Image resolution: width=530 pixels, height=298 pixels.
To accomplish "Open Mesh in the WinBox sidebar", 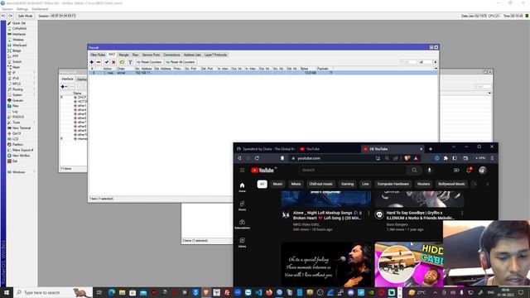I will (x=16, y=67).
